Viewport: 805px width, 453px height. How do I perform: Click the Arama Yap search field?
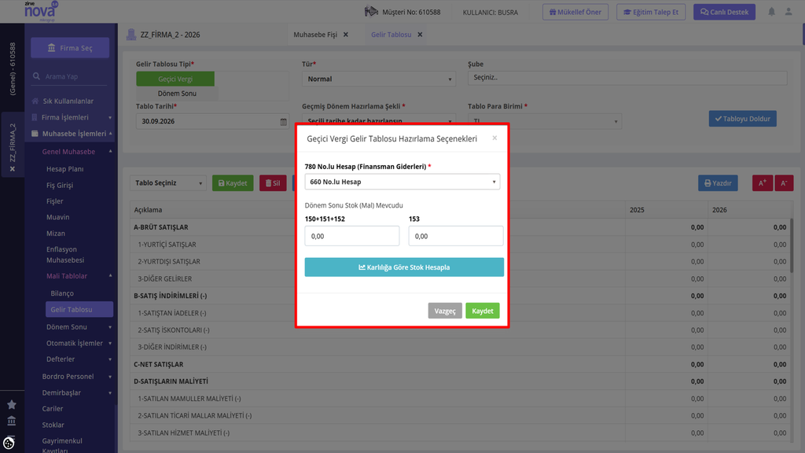pos(70,76)
